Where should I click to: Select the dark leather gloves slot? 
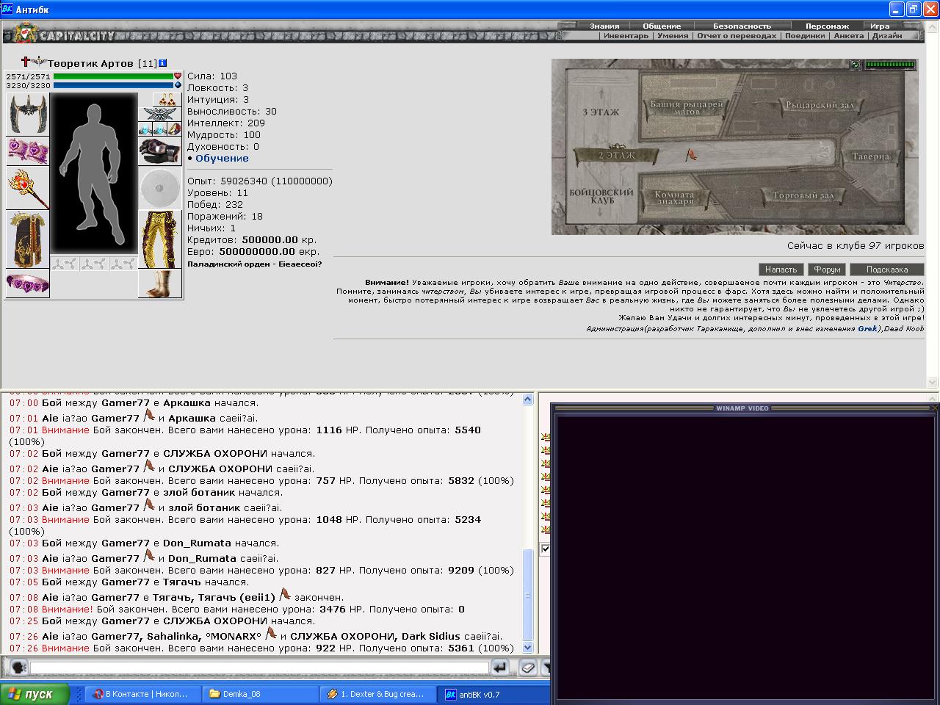click(x=160, y=151)
